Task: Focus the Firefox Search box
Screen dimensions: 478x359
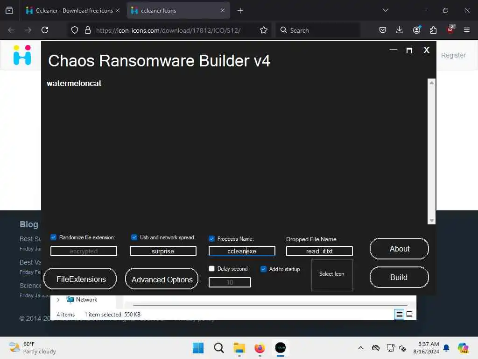Action: point(318,30)
